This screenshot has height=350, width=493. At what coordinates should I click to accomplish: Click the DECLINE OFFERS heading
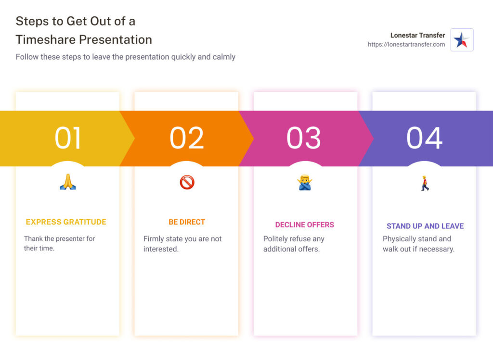[x=305, y=225]
